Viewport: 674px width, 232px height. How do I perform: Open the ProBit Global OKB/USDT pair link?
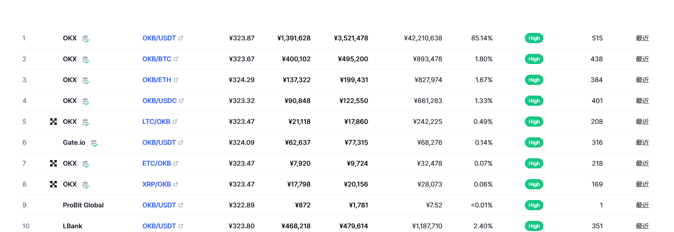159,205
